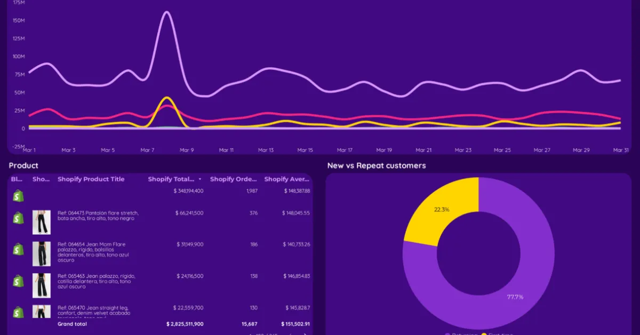The height and width of the screenshot is (335, 640).
Task: Click the previous page arrow below the product table
Action: click(x=290, y=334)
